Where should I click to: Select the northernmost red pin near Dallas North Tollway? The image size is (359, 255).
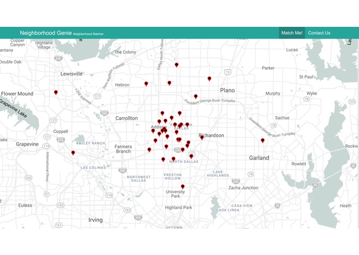click(177, 65)
